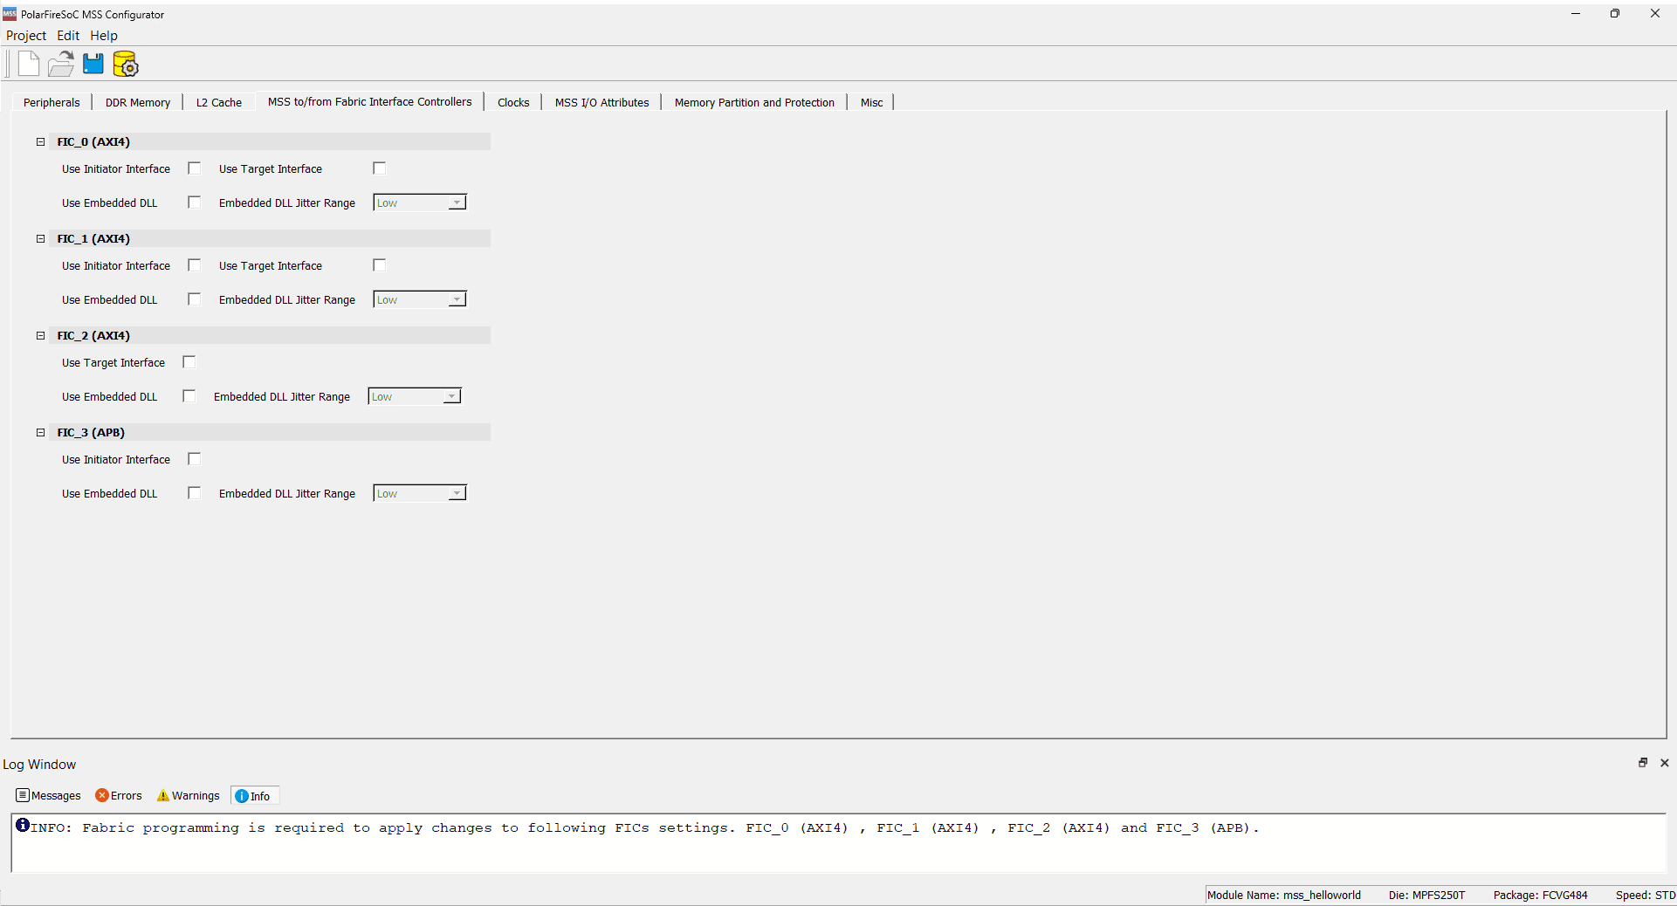1677x906 pixels.
Task: Switch to the DDR Memory tab
Action: coord(138,102)
